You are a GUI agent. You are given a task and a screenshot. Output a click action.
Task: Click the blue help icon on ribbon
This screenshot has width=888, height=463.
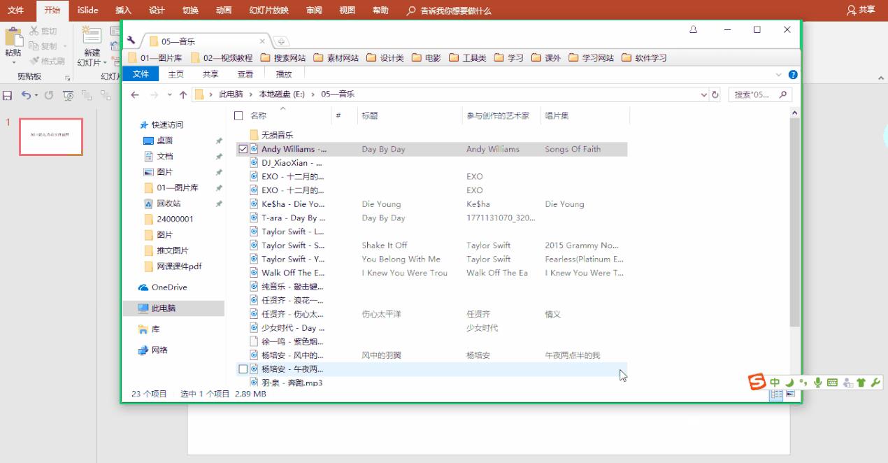[792, 73]
